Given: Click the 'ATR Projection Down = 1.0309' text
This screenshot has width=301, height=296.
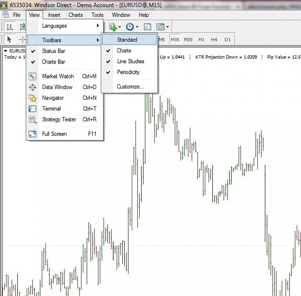Looking at the screenshot, I should (x=226, y=57).
